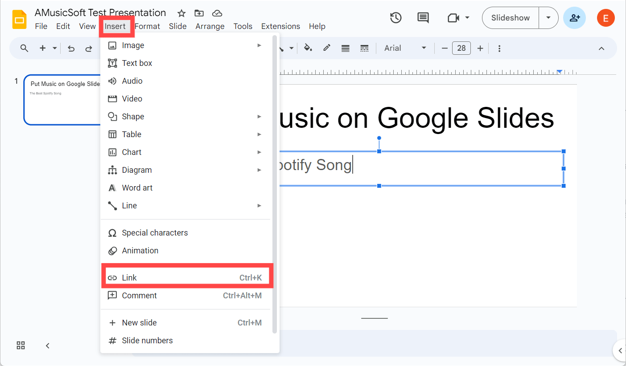Star the presentation

click(181, 13)
